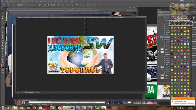
Task: Open Skype from the taskbar
Action: click(66, 108)
